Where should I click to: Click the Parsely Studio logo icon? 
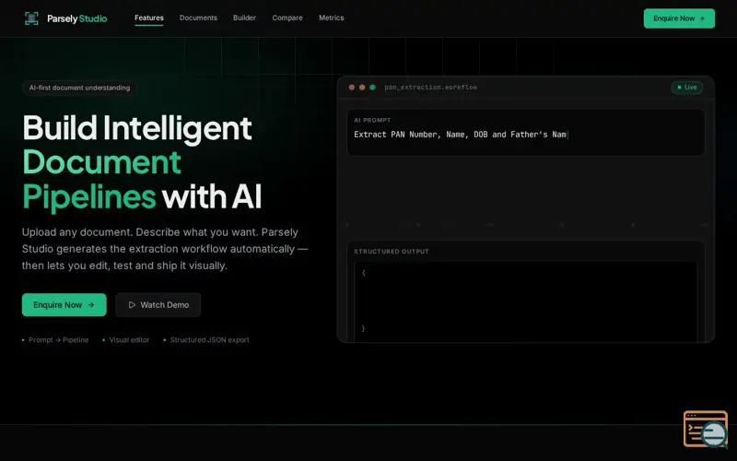(31, 18)
